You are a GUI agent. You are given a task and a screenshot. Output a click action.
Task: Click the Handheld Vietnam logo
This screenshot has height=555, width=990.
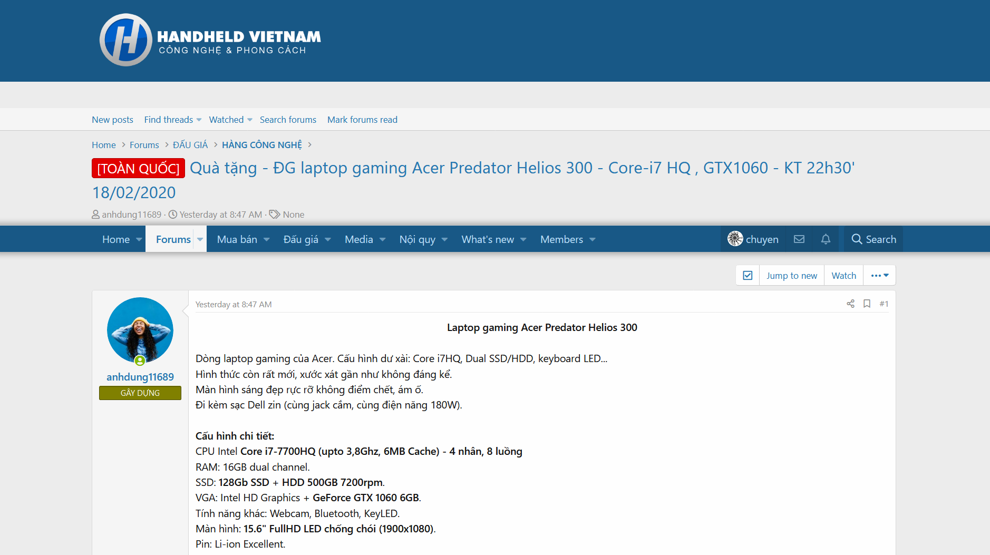point(210,40)
